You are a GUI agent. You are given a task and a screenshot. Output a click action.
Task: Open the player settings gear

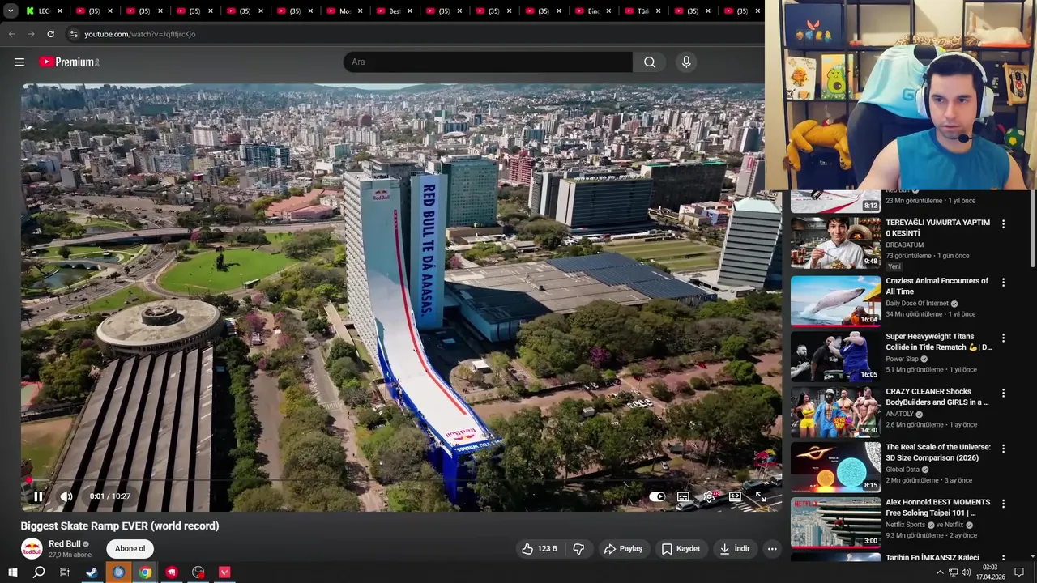tap(709, 496)
